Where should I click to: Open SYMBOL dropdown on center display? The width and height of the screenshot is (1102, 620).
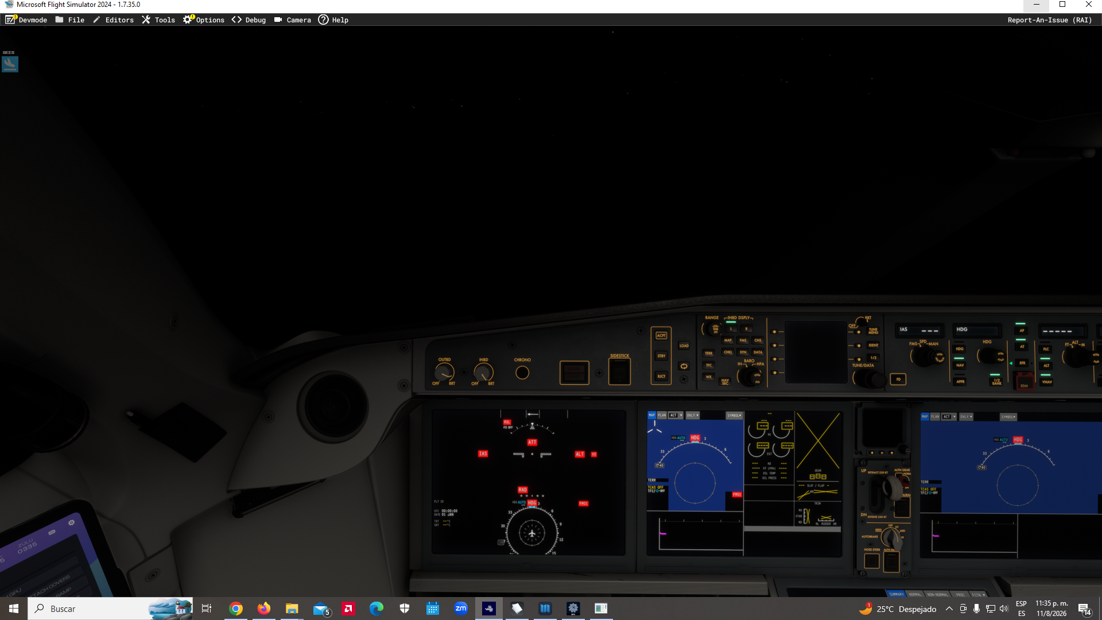click(x=734, y=415)
